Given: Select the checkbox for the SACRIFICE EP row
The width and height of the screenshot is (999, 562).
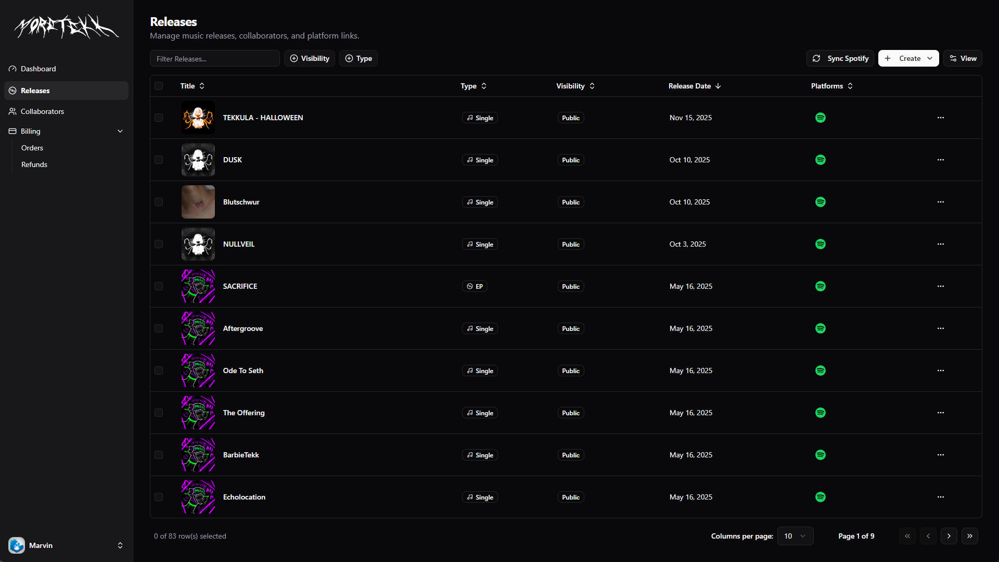Looking at the screenshot, I should click(x=159, y=286).
